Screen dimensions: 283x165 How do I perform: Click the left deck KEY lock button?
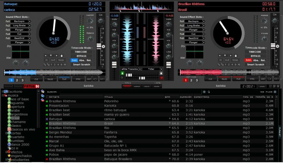102,79
